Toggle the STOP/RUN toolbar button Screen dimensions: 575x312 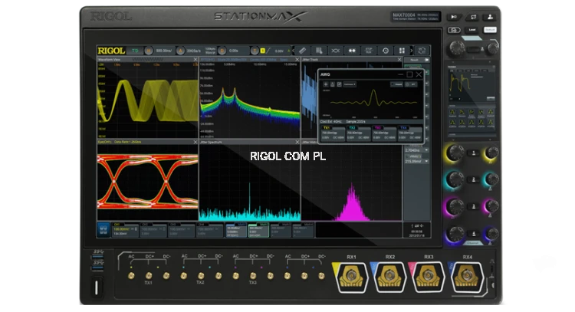(x=369, y=51)
